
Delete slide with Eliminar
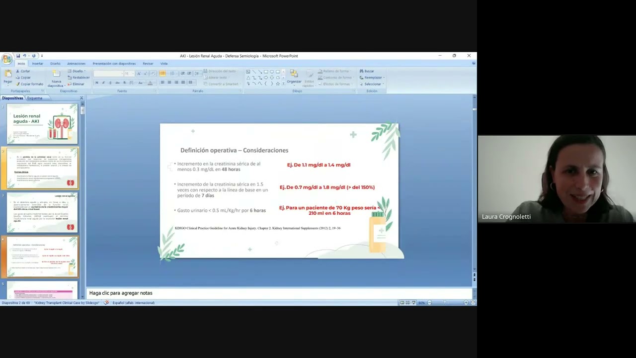click(76, 84)
